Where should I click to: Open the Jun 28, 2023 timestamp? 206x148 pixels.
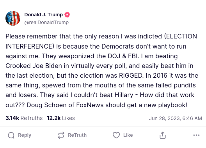[176, 118]
